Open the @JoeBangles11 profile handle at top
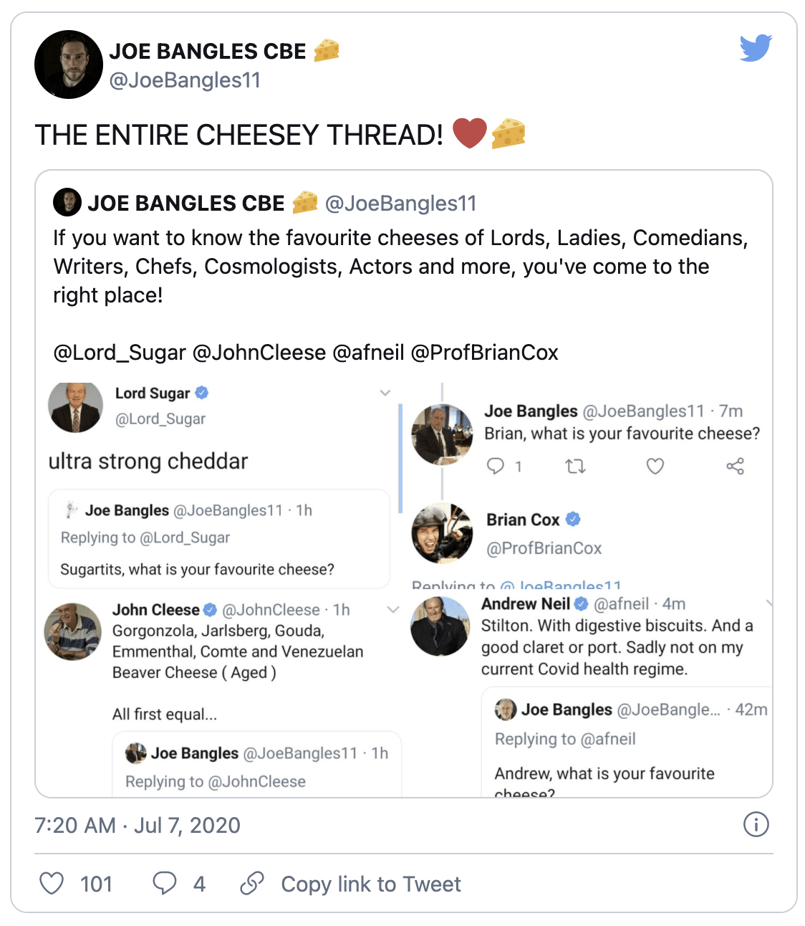The width and height of the screenshot is (805, 926). point(185,80)
